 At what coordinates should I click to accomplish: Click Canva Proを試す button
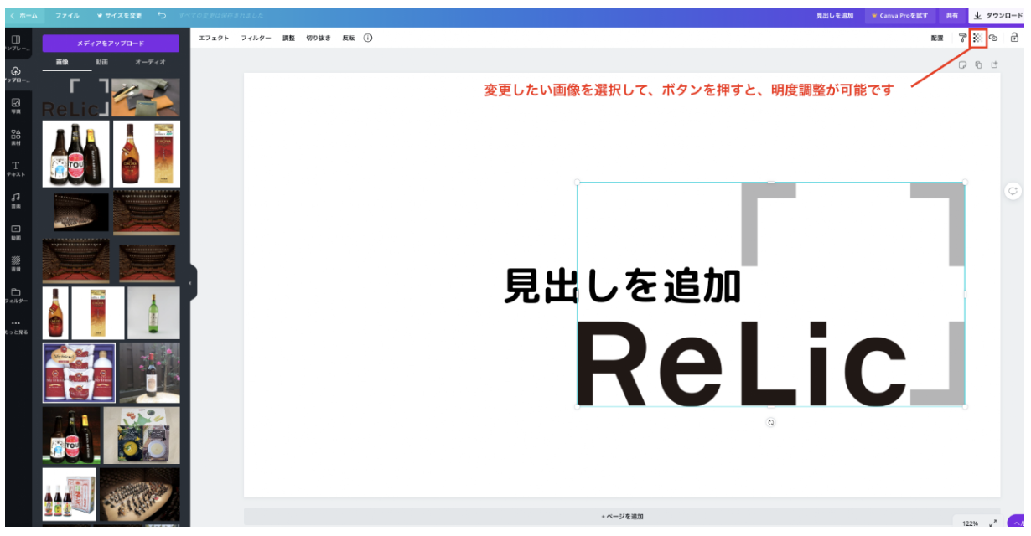900,16
